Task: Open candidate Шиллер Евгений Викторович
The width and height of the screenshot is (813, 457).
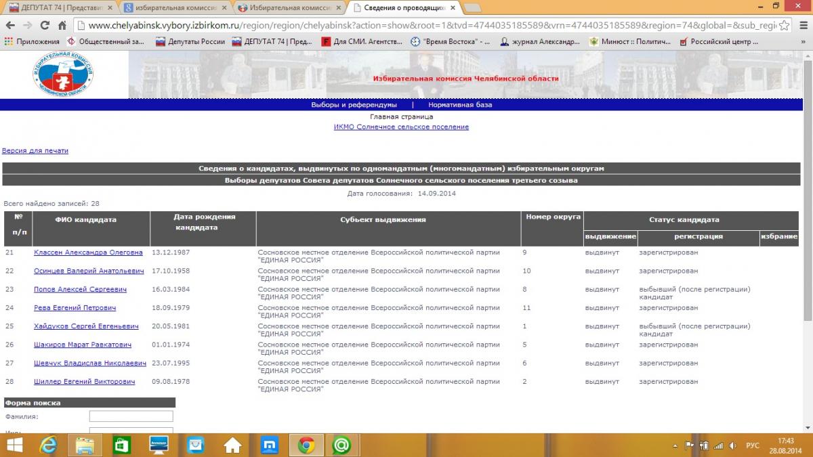Action: pyautogui.click(x=84, y=381)
